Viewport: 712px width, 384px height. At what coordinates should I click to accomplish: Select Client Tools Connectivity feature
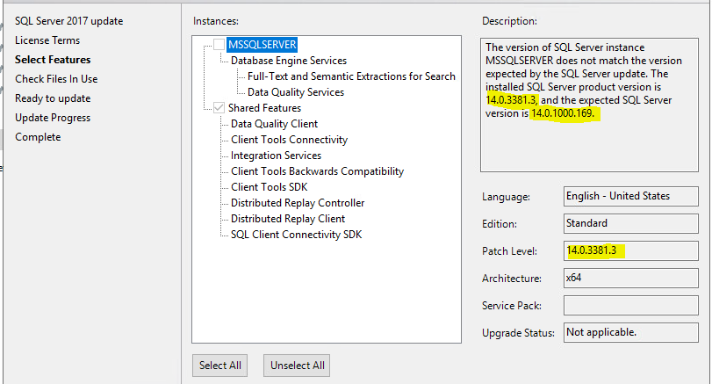pos(289,140)
